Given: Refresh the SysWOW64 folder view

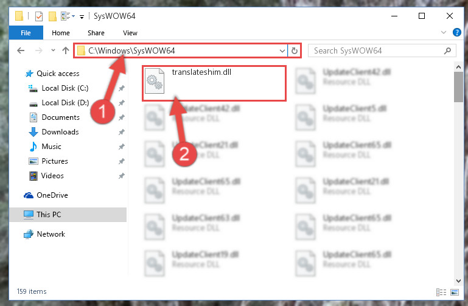Looking at the screenshot, I should pyautogui.click(x=295, y=50).
